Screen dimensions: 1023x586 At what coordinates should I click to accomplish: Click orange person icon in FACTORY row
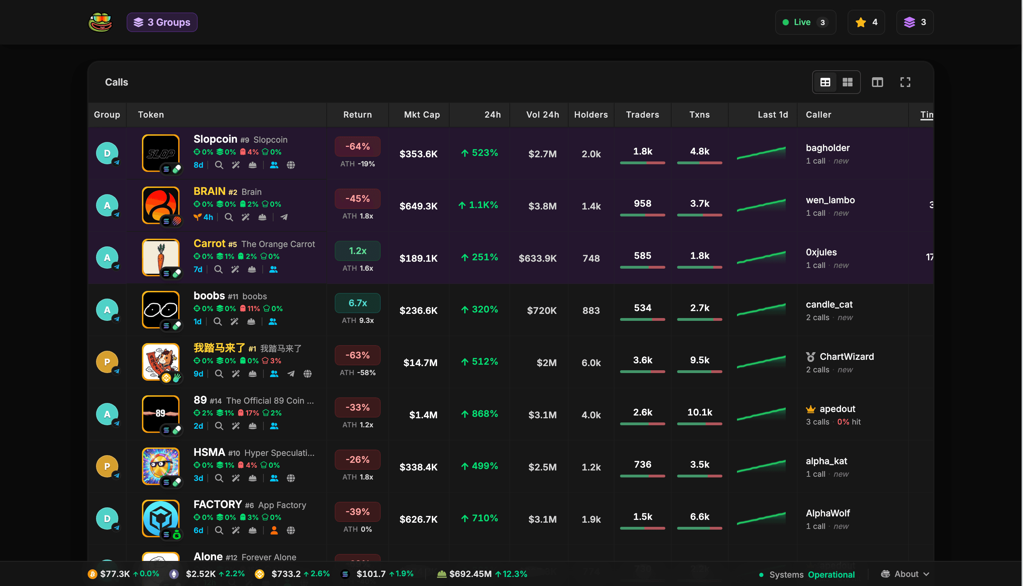click(x=274, y=530)
